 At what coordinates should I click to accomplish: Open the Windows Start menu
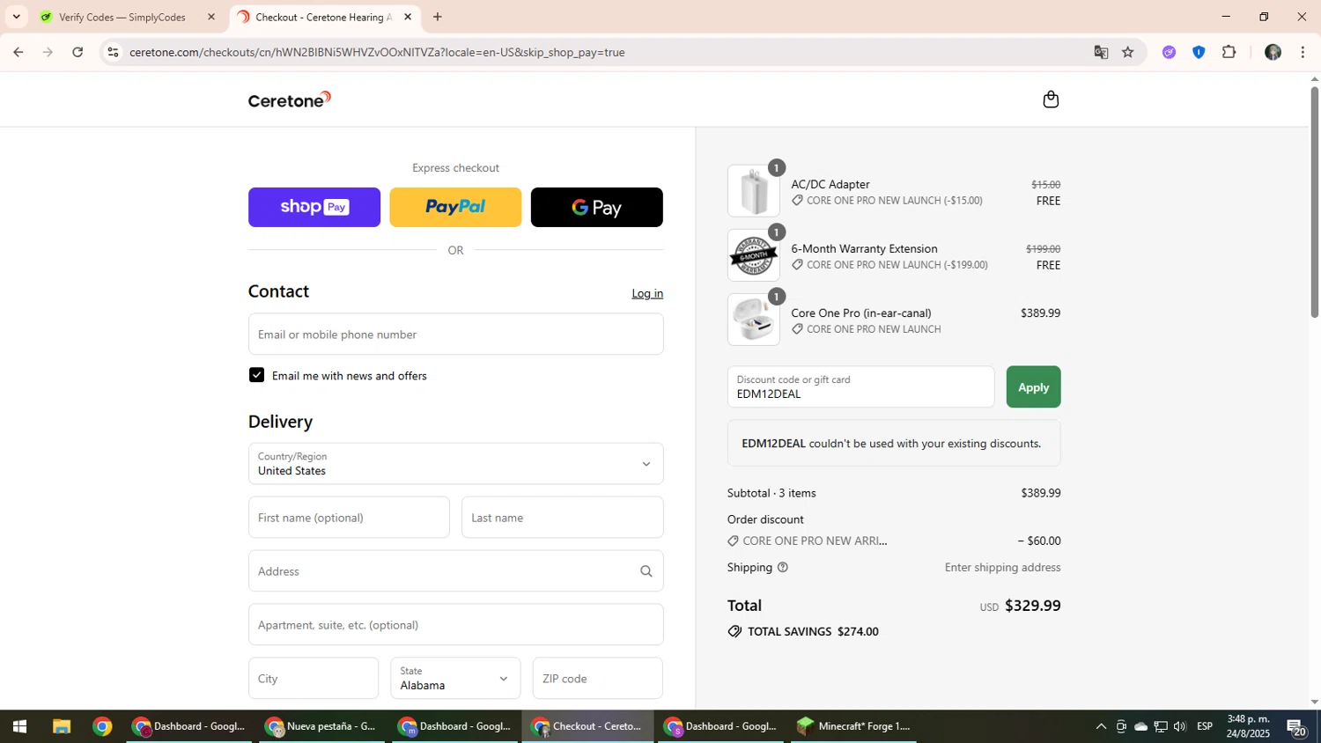click(x=19, y=726)
